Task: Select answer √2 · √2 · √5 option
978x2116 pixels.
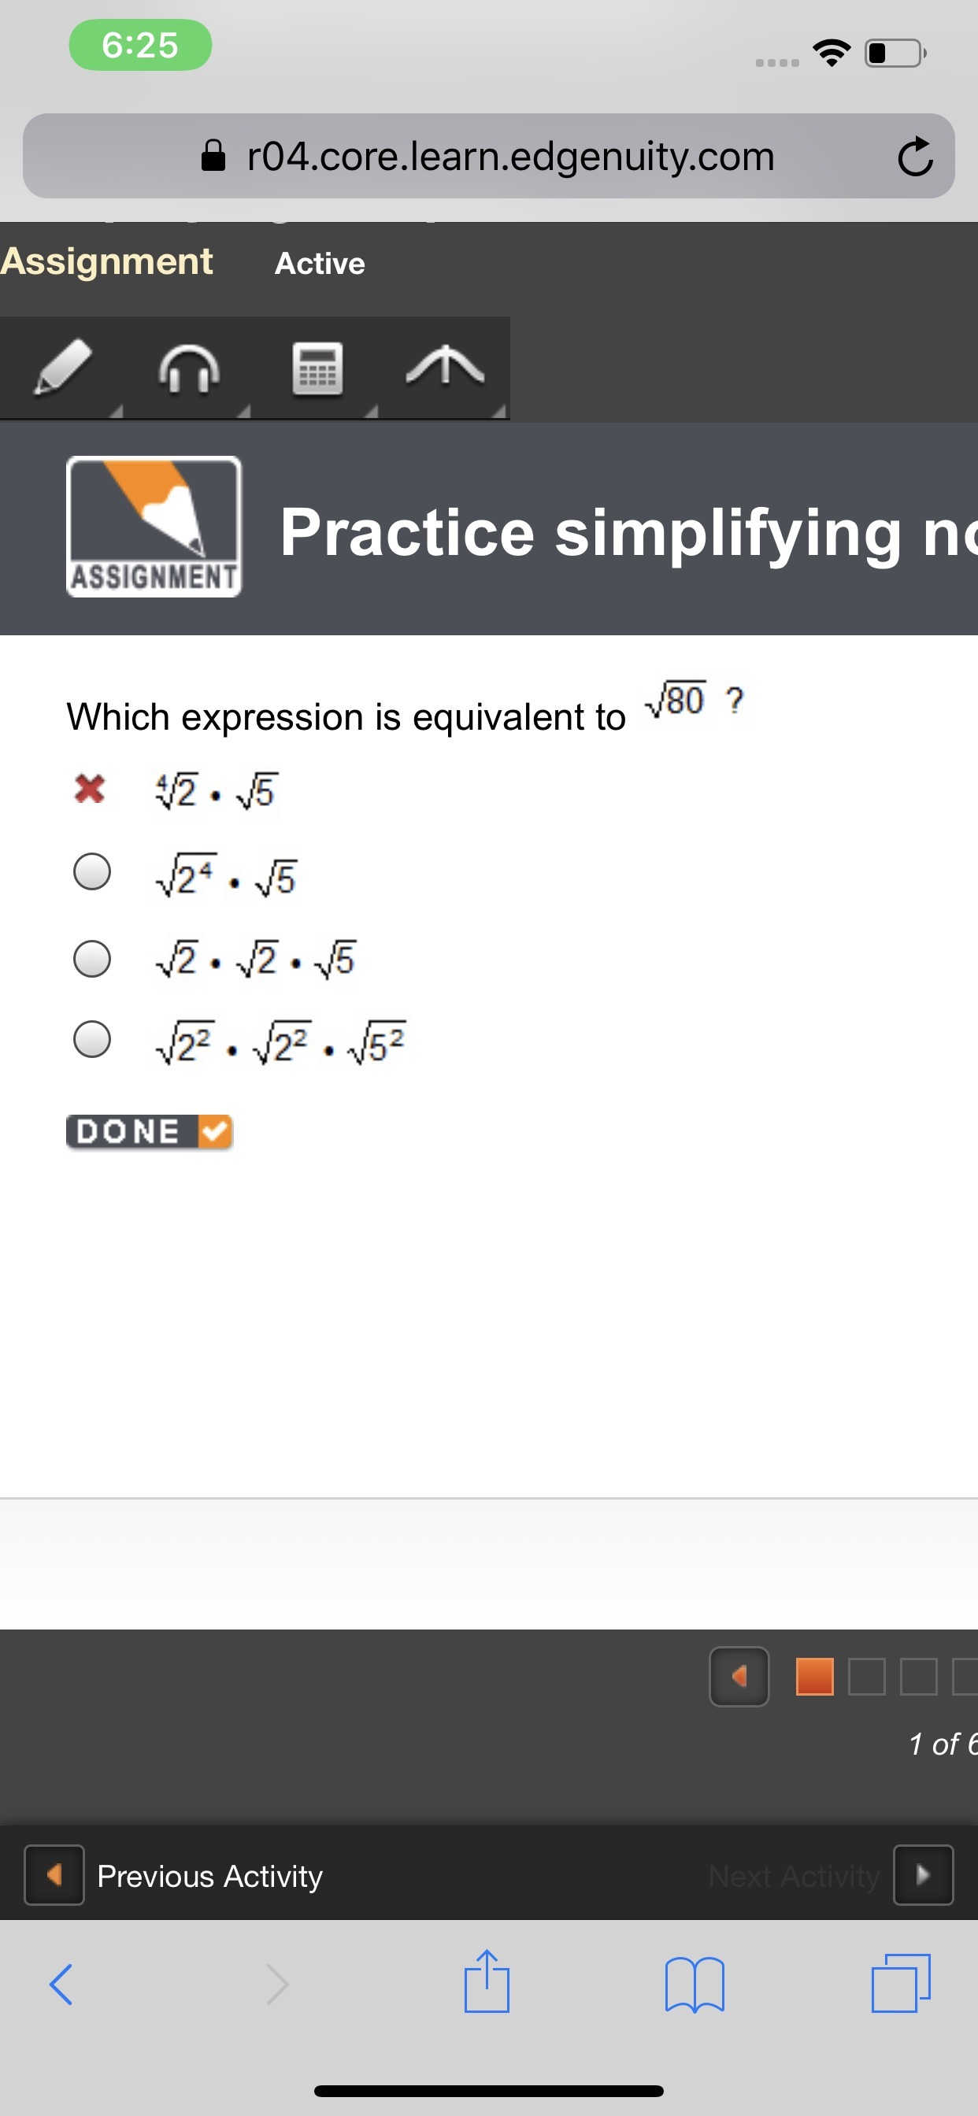Action: (92, 959)
